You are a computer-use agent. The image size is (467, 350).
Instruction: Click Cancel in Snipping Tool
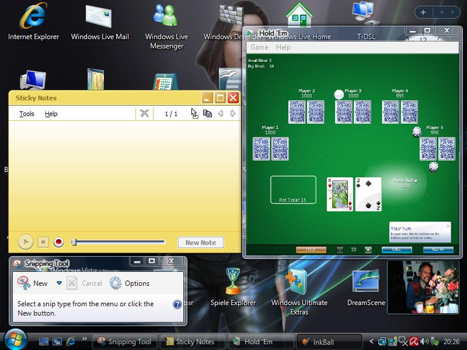coord(84,283)
